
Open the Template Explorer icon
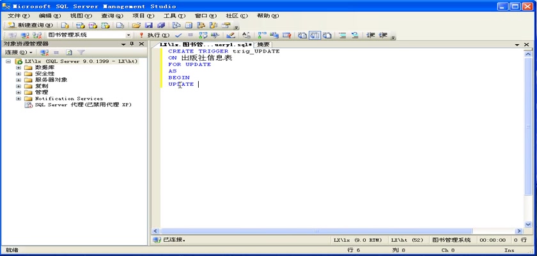[x=214, y=26]
